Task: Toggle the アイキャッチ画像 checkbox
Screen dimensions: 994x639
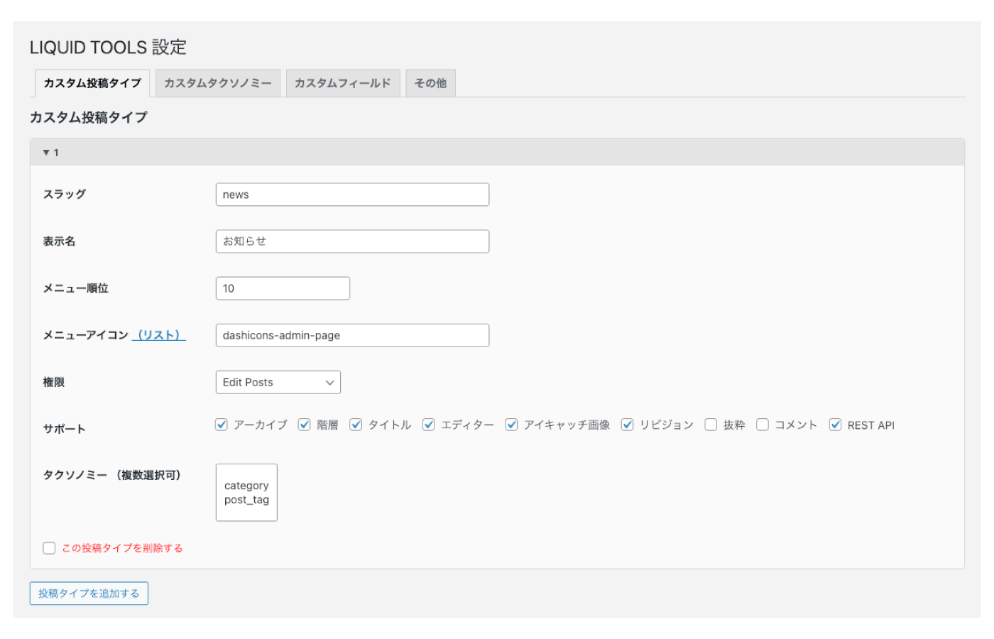Action: pyautogui.click(x=511, y=425)
